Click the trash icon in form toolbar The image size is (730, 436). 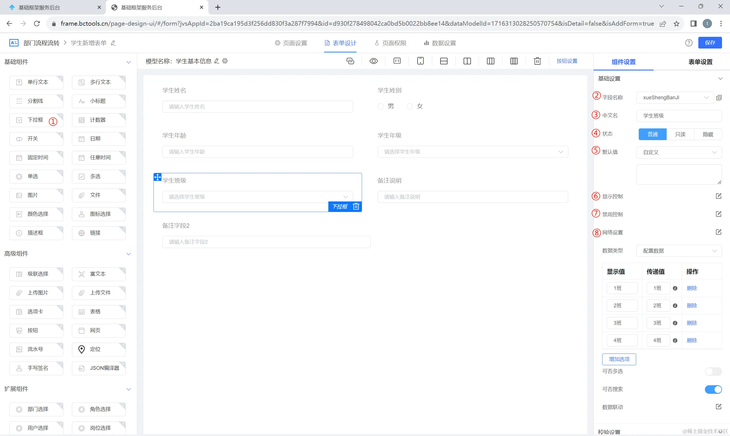(537, 61)
